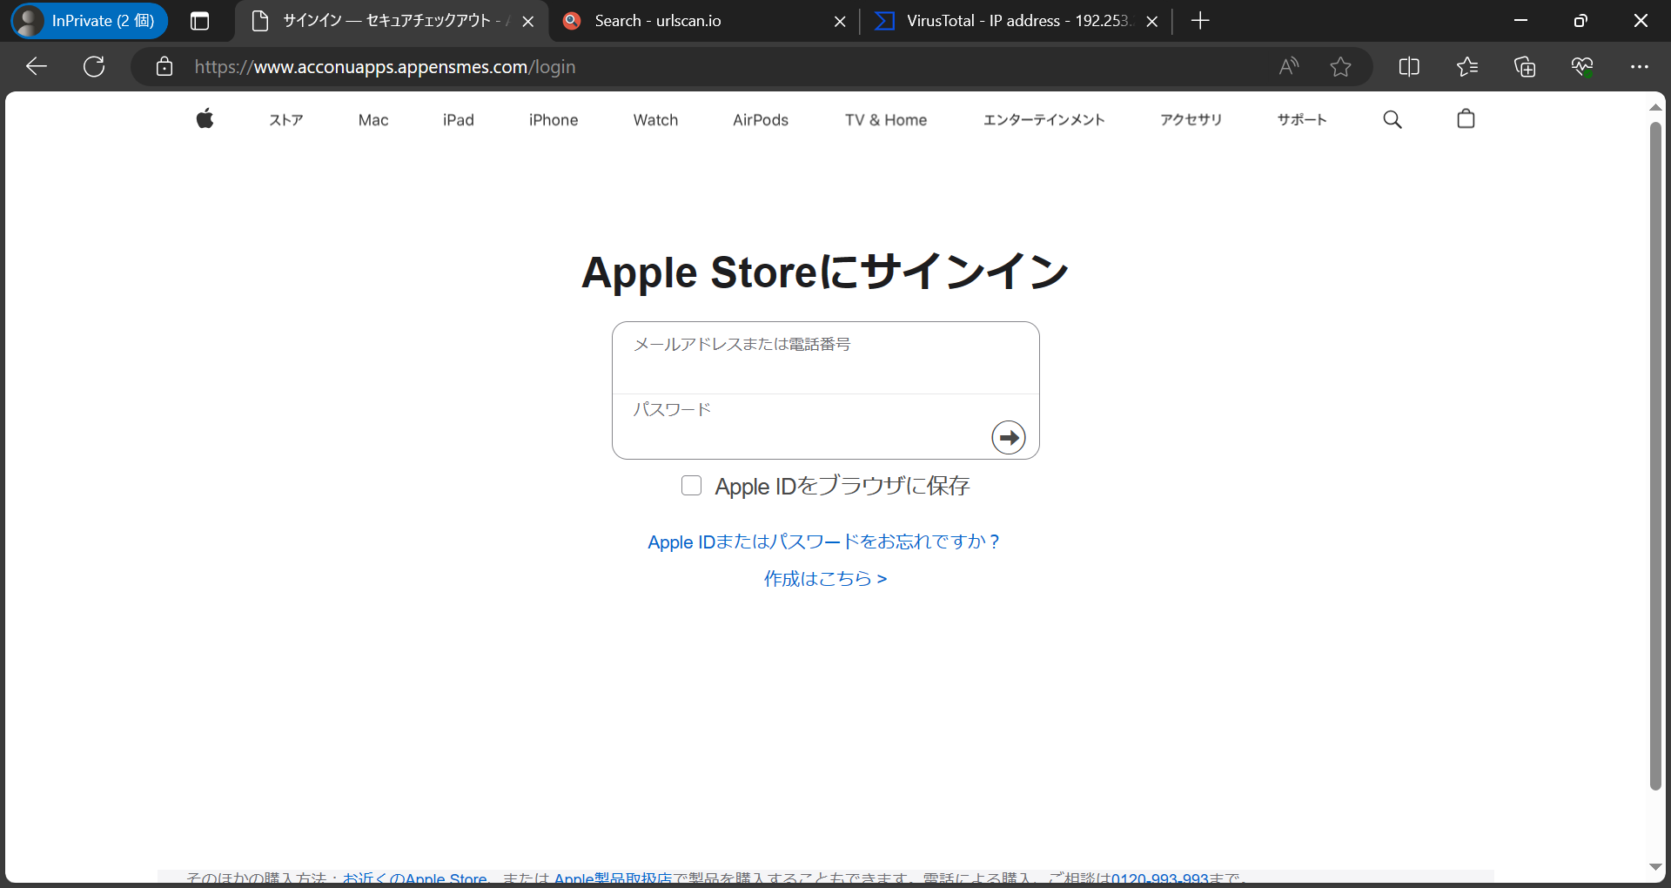1671x888 pixels.
Task: Open the Mac menu item
Action: [373, 120]
